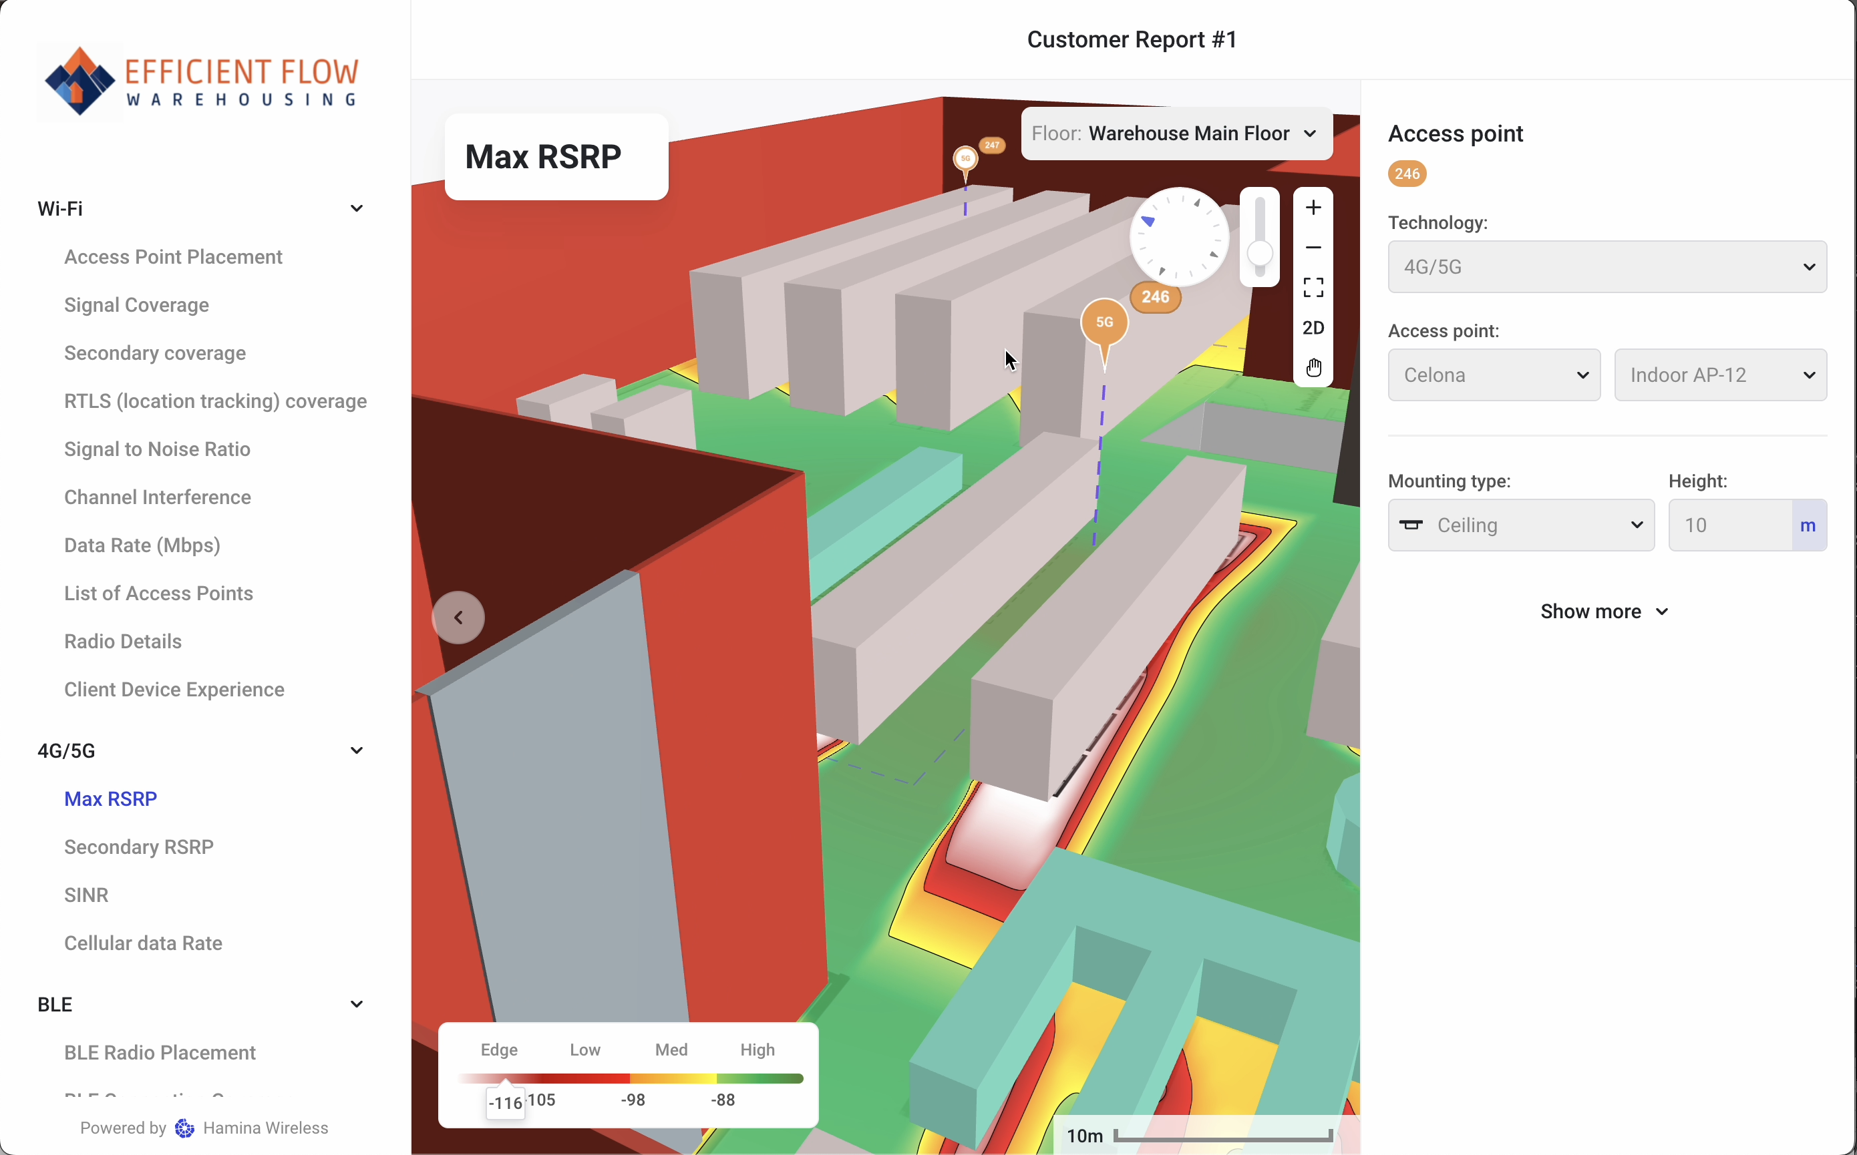Open BLE Radio Placement view

[x=160, y=1053]
